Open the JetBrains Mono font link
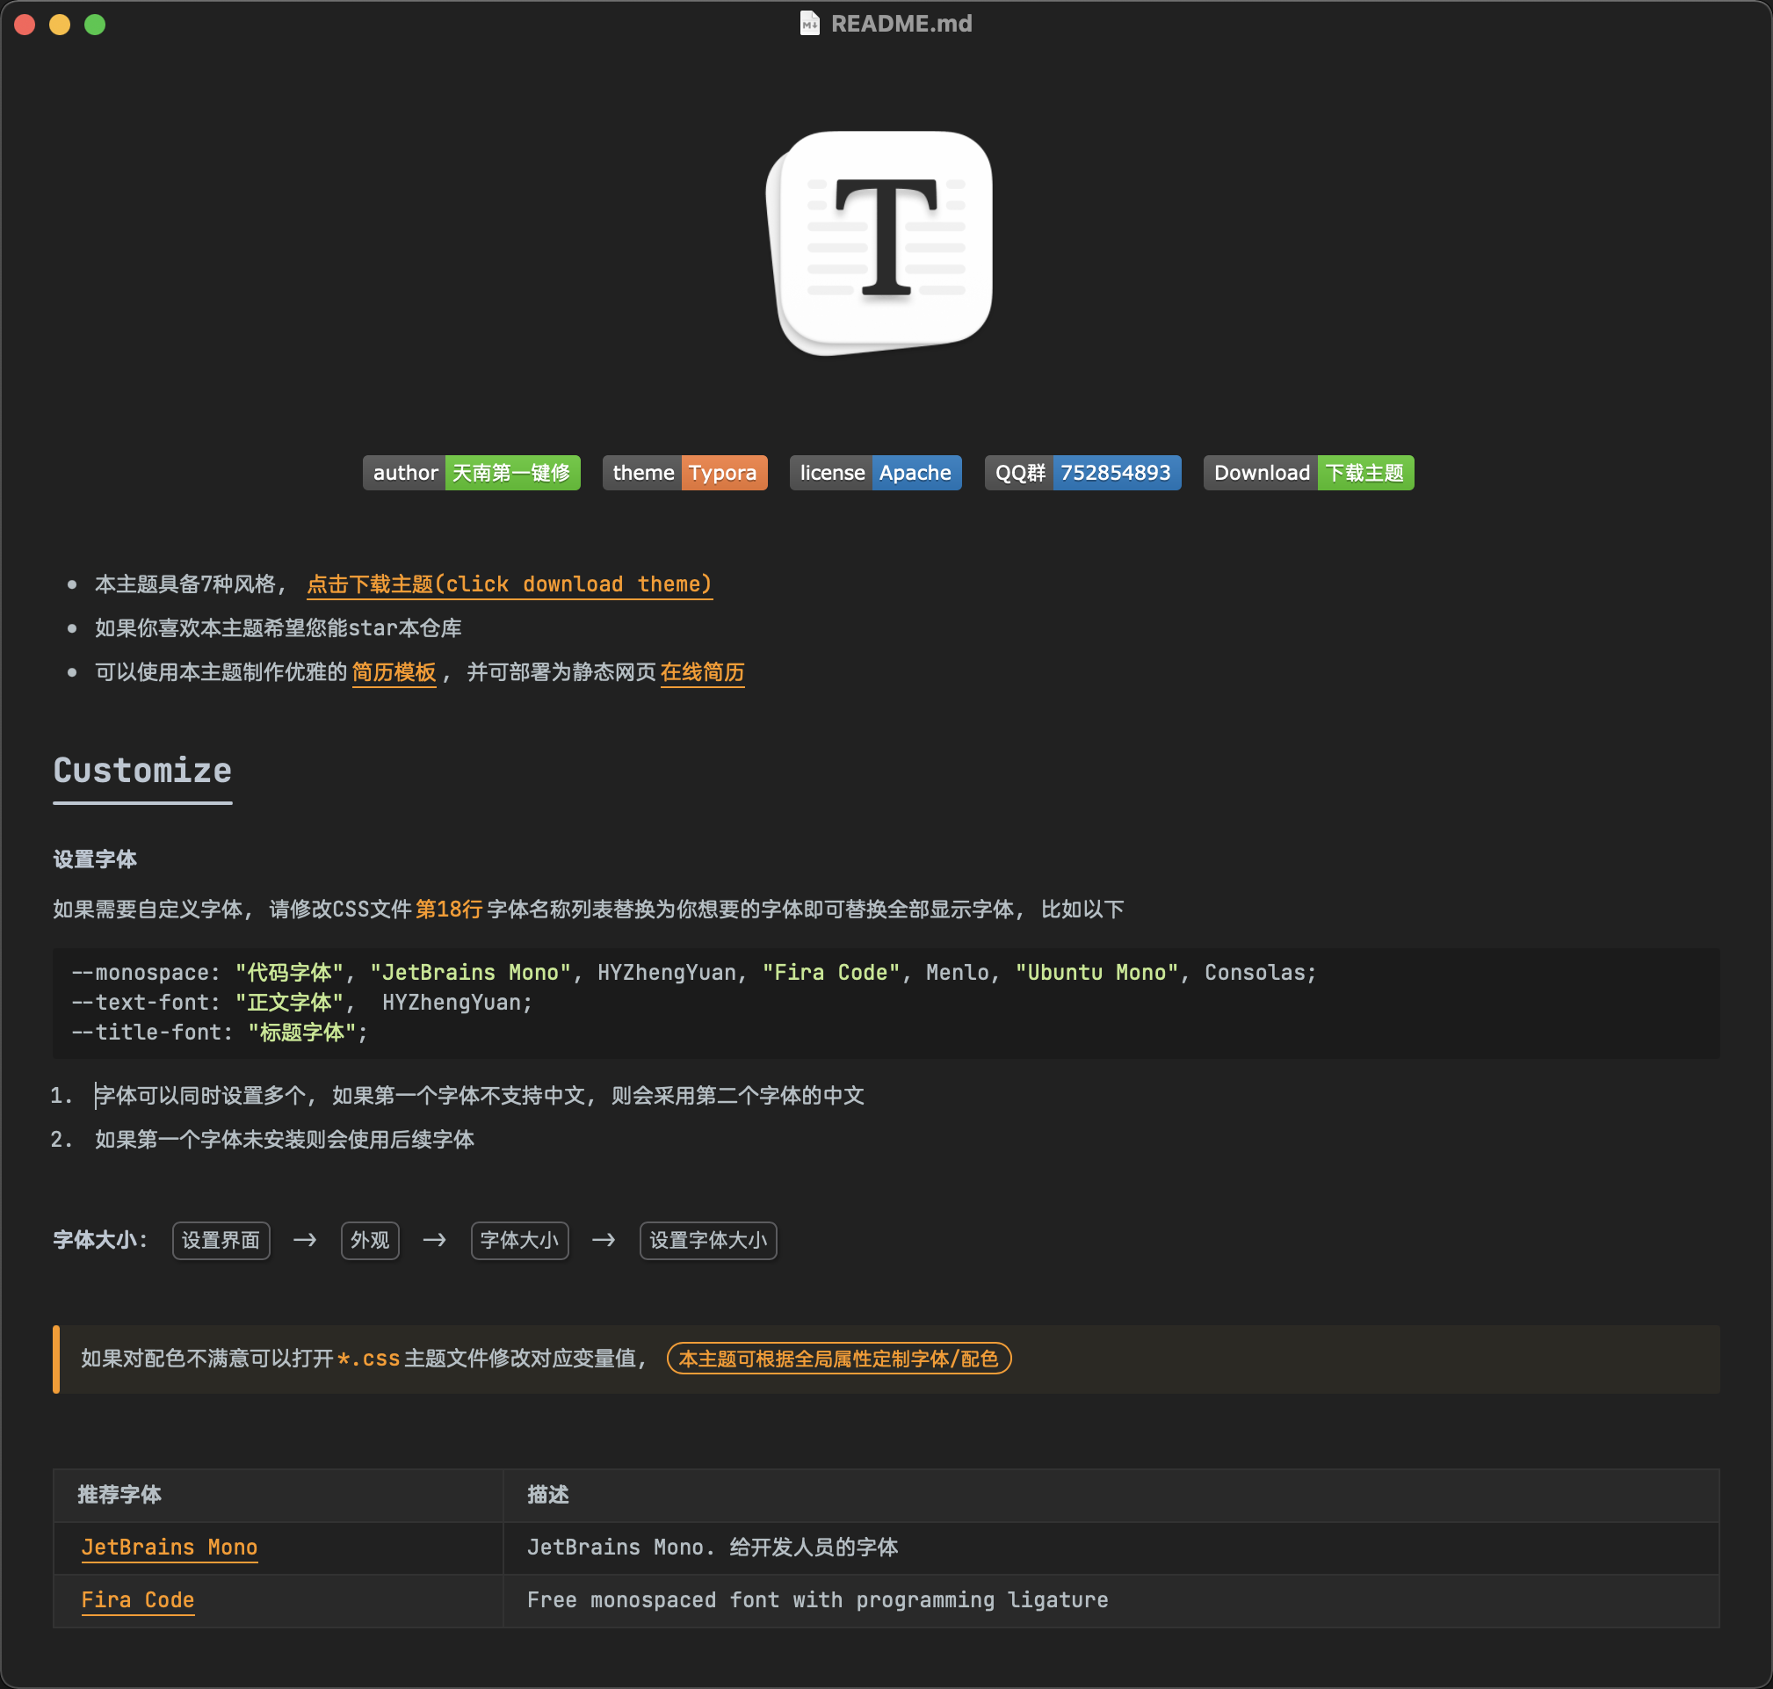 coord(170,1547)
